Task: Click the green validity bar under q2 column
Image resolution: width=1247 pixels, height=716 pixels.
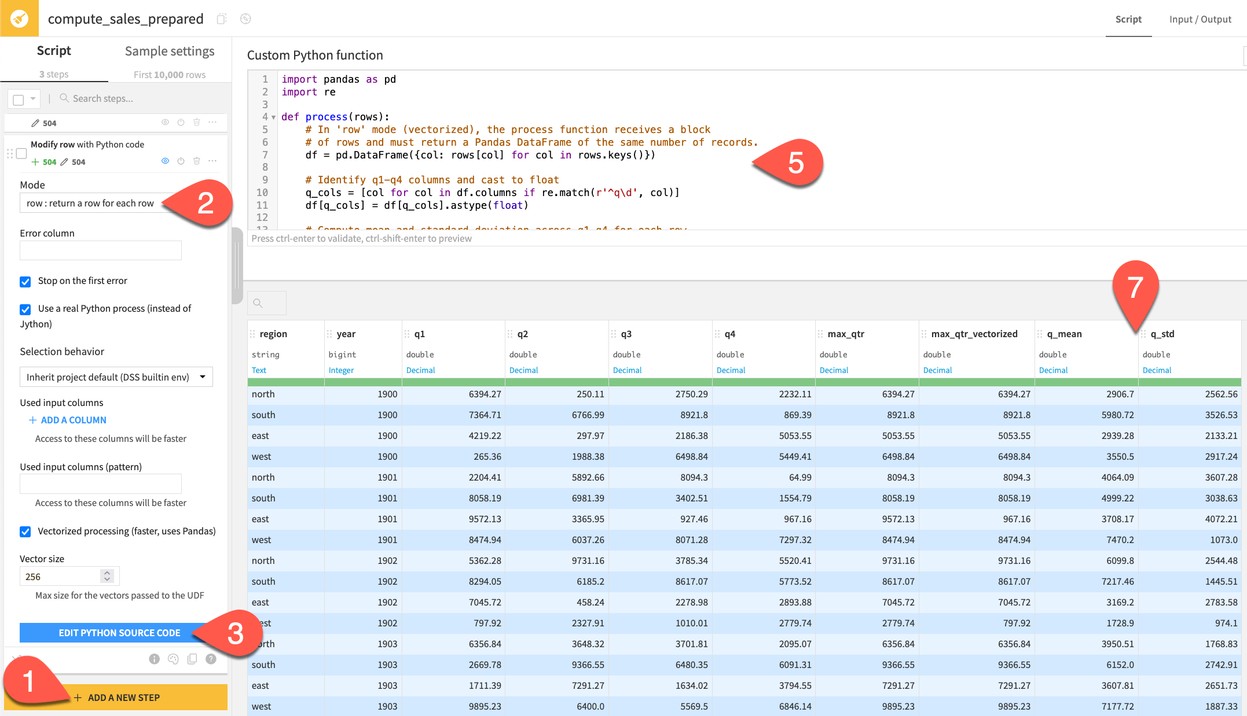Action: [x=556, y=382]
